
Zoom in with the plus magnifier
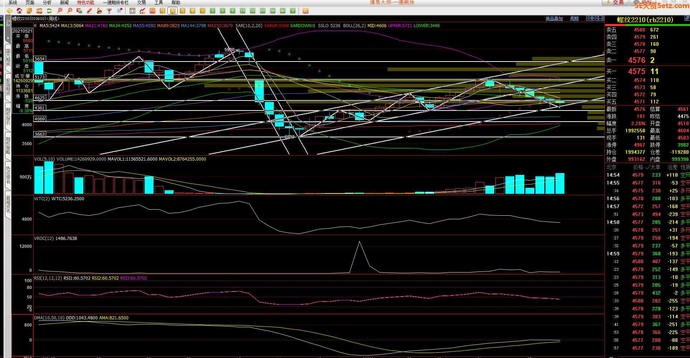(x=59, y=11)
